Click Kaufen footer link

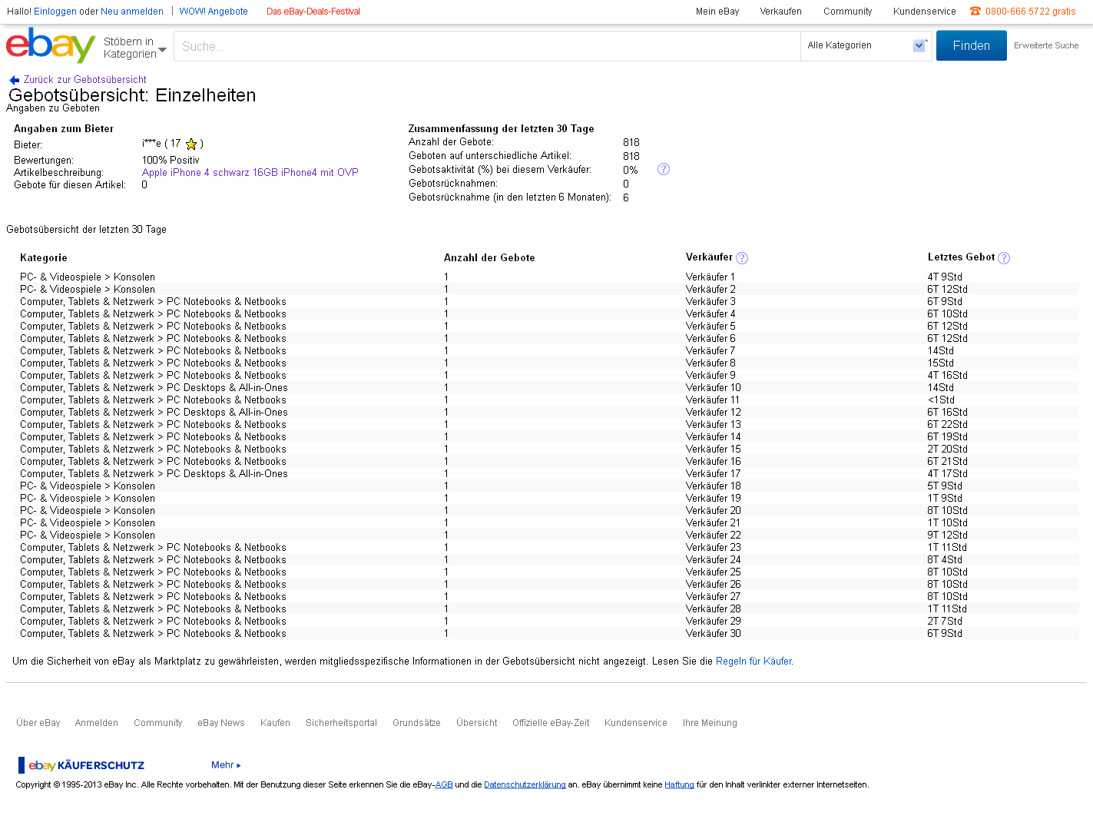point(275,723)
